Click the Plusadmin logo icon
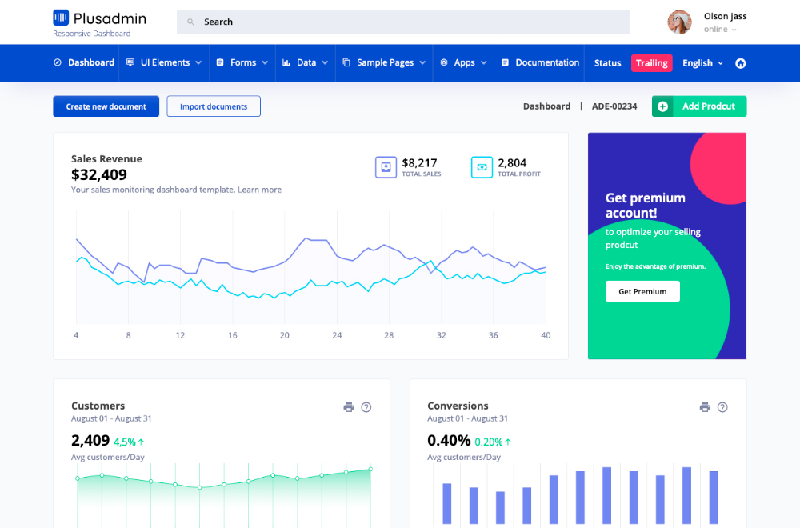Screen dimensions: 800x528 [x=61, y=18]
